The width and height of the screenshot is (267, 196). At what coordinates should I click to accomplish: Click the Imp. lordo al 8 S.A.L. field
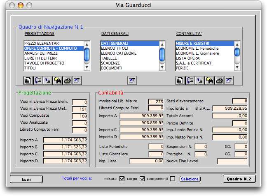pos(230,108)
